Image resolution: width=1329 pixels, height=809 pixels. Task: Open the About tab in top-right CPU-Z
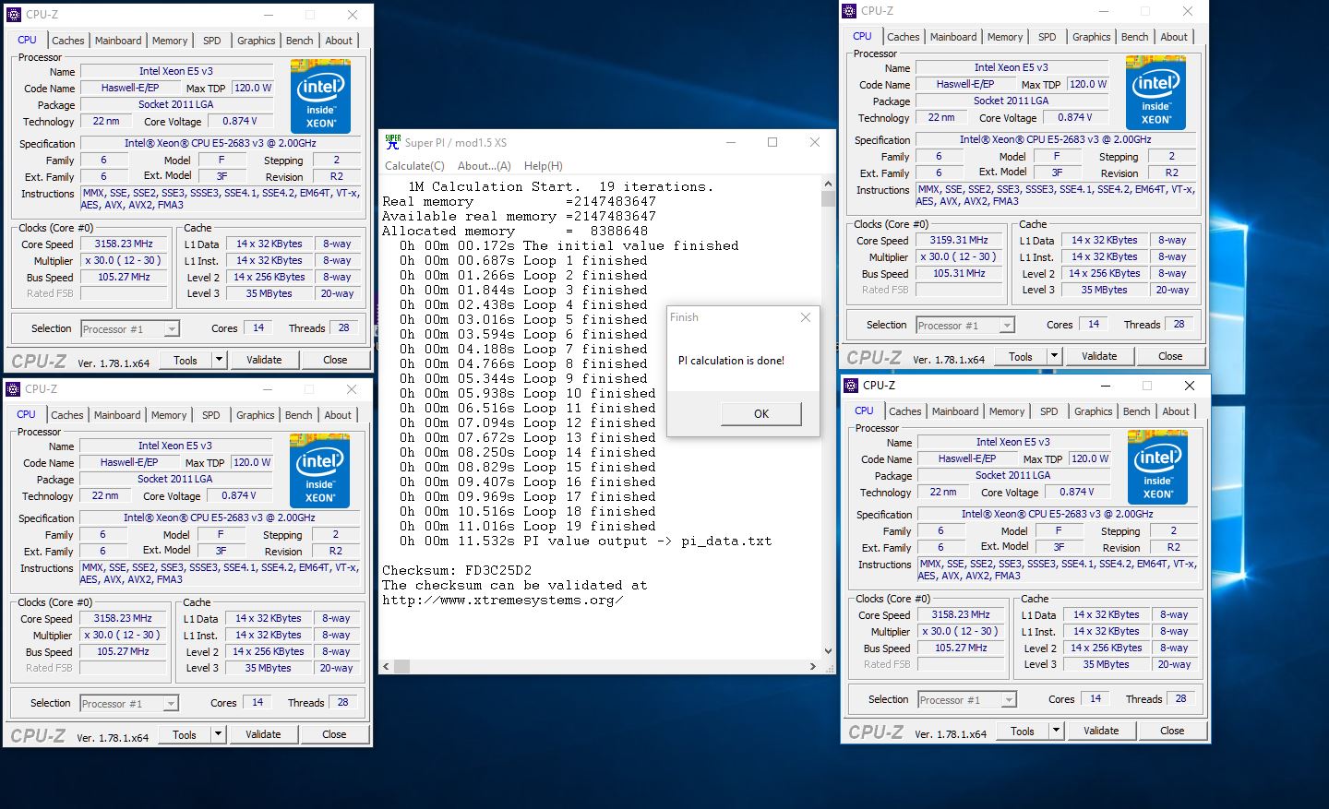(x=1174, y=37)
